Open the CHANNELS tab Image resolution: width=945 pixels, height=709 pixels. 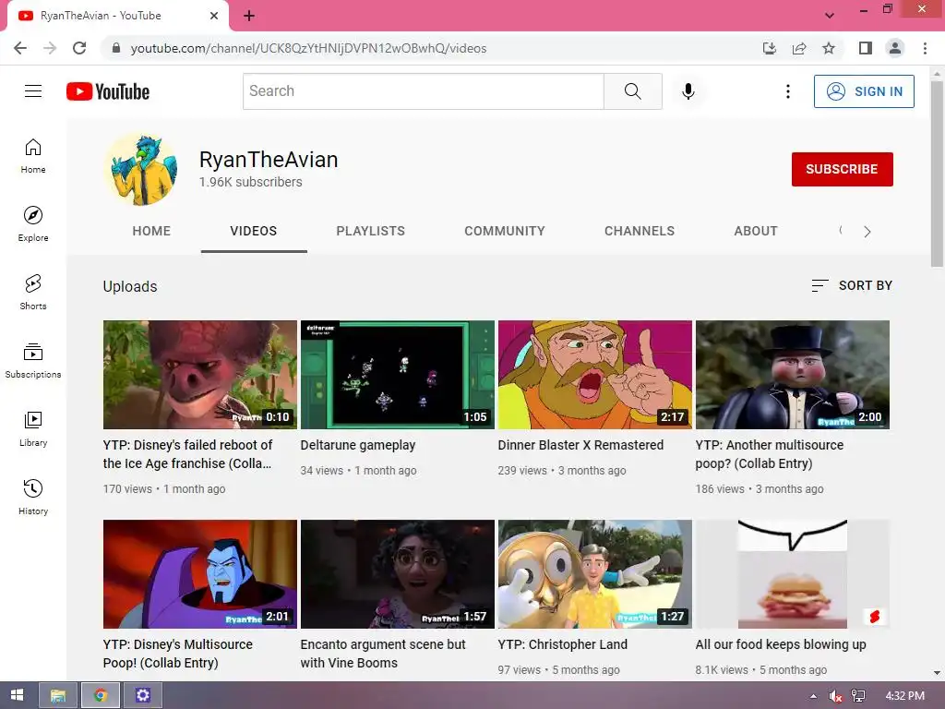click(640, 231)
